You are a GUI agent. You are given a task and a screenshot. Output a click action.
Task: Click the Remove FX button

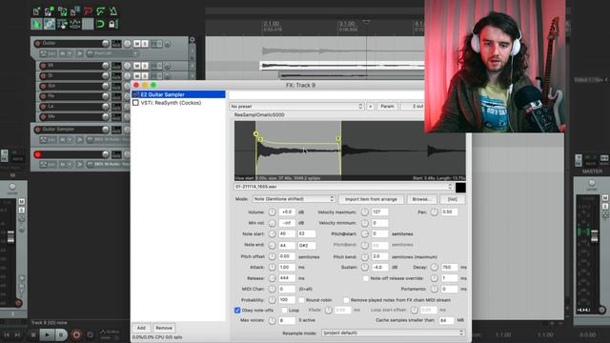pos(164,328)
